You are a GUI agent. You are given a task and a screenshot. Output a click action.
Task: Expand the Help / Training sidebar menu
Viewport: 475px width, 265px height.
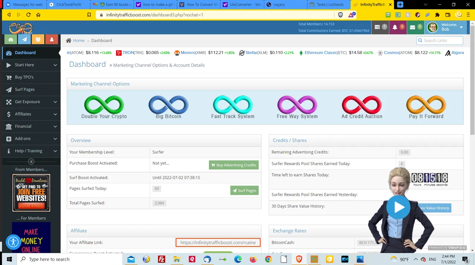click(x=31, y=151)
